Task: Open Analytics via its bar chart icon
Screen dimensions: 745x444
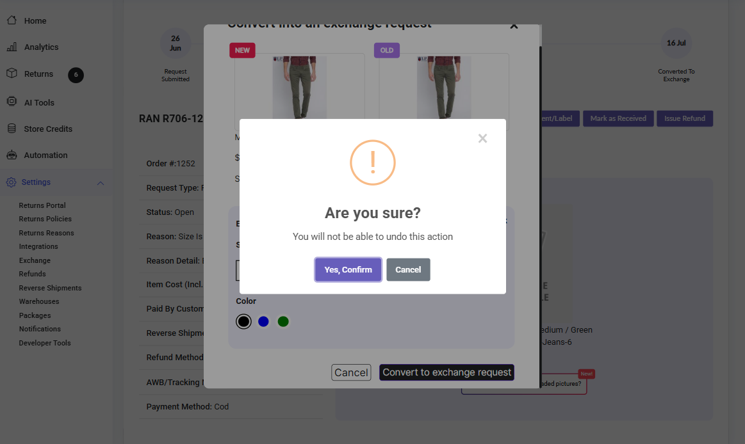Action: 12,47
